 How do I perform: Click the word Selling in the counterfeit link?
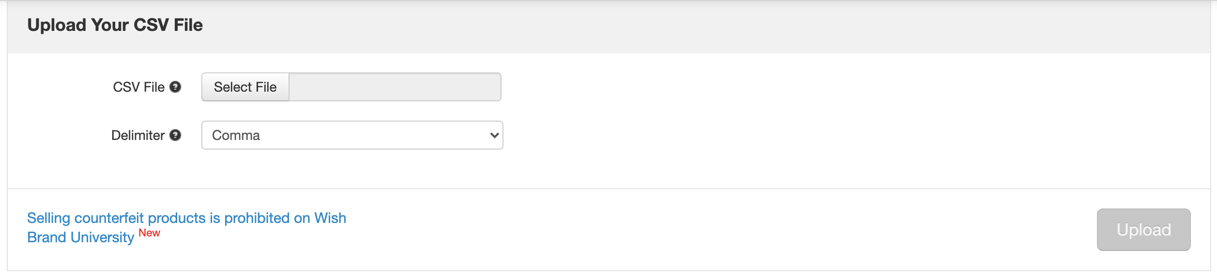click(x=48, y=218)
